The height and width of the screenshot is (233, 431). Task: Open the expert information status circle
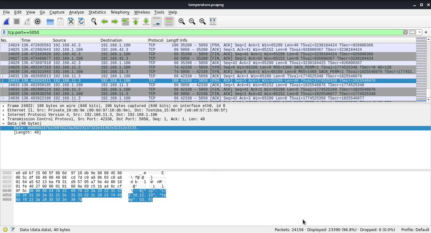5,230
